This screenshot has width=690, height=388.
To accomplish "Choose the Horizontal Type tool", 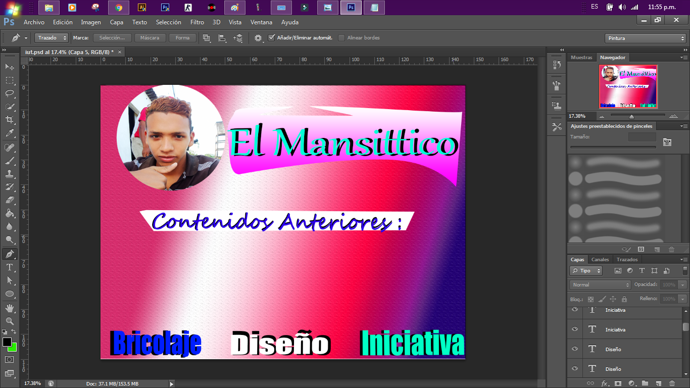I will (10, 267).
